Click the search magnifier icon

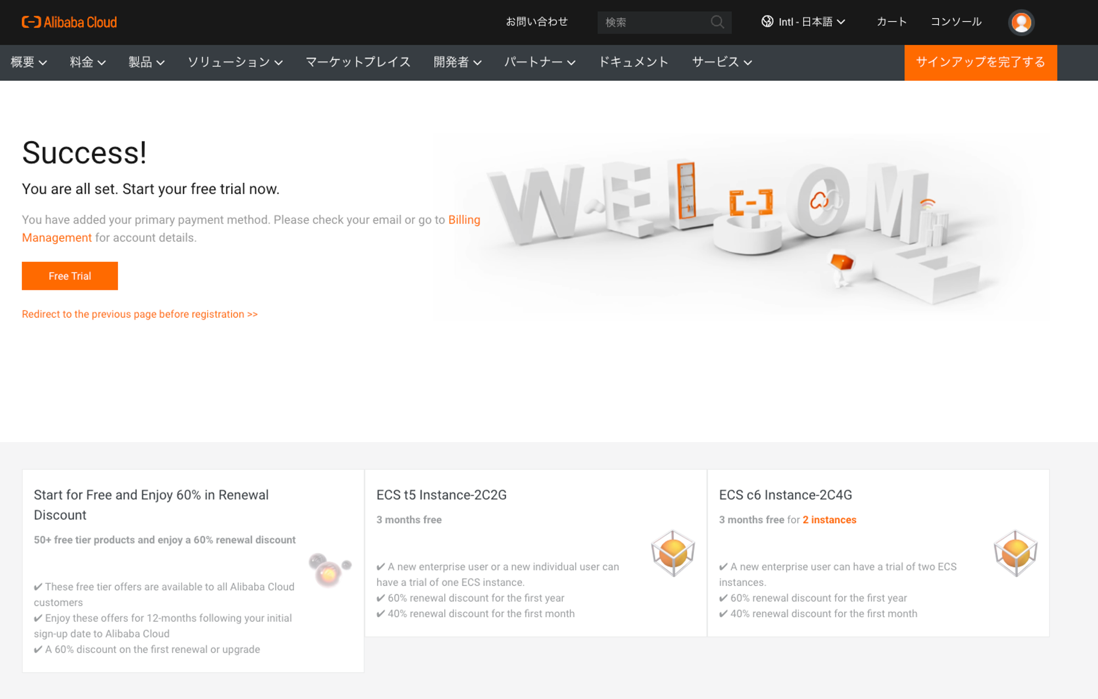[x=717, y=22]
